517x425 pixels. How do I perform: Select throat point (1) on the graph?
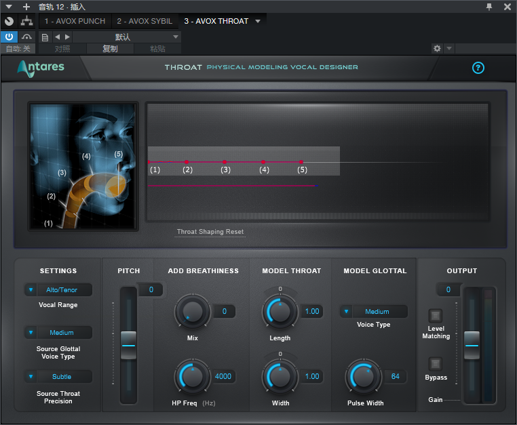[149, 162]
